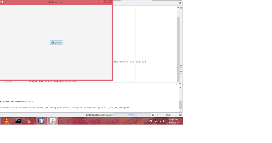
Task: Close the Output panel tab
Action: 176,84
